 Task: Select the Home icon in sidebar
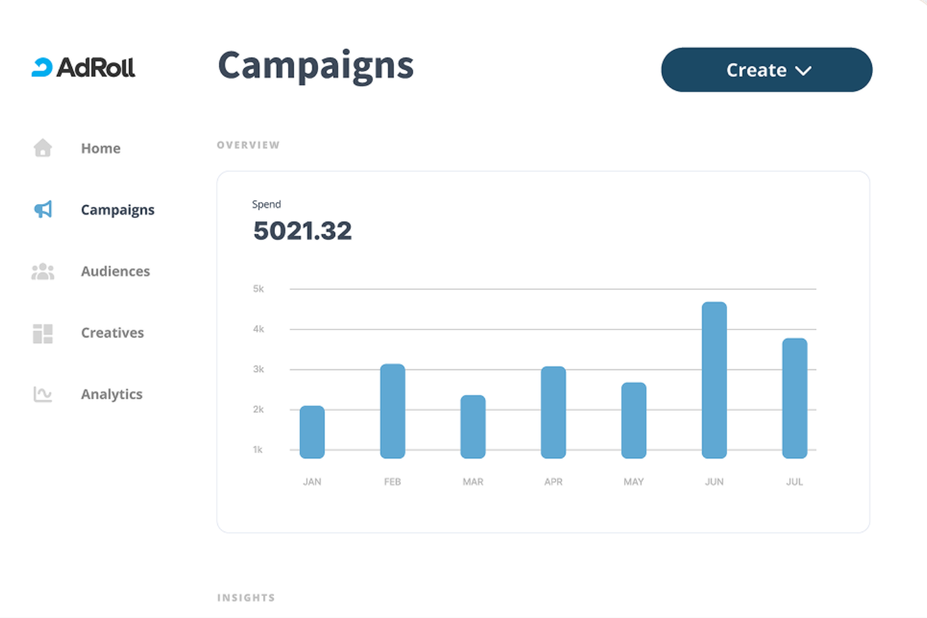(42, 148)
